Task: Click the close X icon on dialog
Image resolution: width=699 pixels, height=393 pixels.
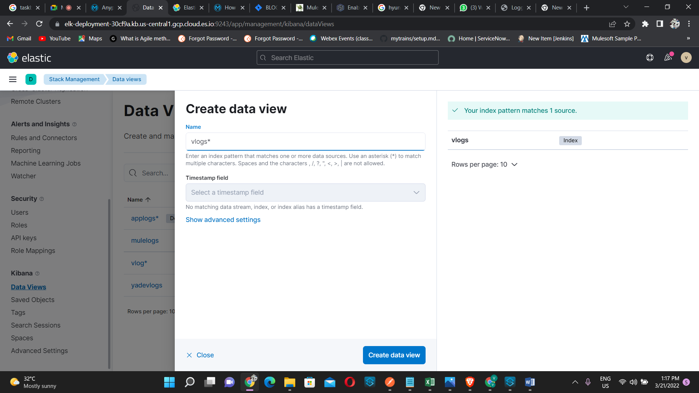Action: (x=189, y=355)
